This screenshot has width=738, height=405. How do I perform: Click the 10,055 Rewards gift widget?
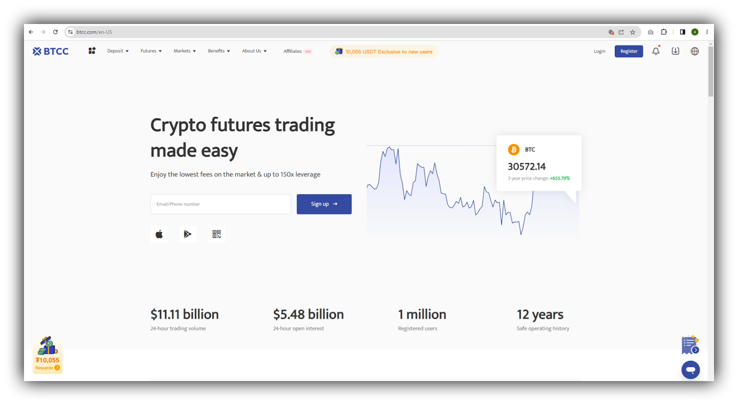[x=48, y=355]
